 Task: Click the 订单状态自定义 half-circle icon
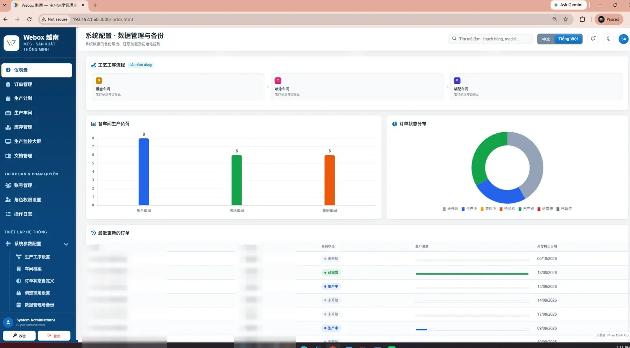tap(19, 281)
